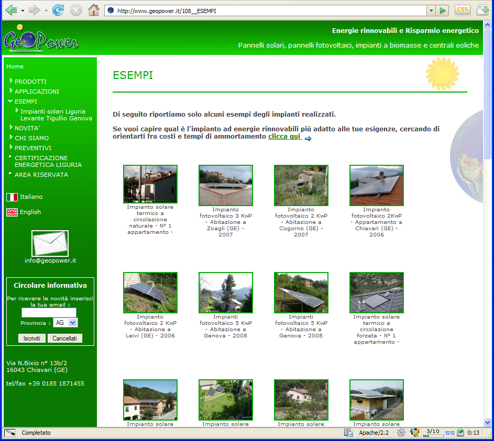
Task: Open thumbnail of solare termico circolazione naturale
Action: pyautogui.click(x=150, y=184)
